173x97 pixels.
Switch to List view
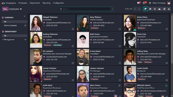point(150,9)
